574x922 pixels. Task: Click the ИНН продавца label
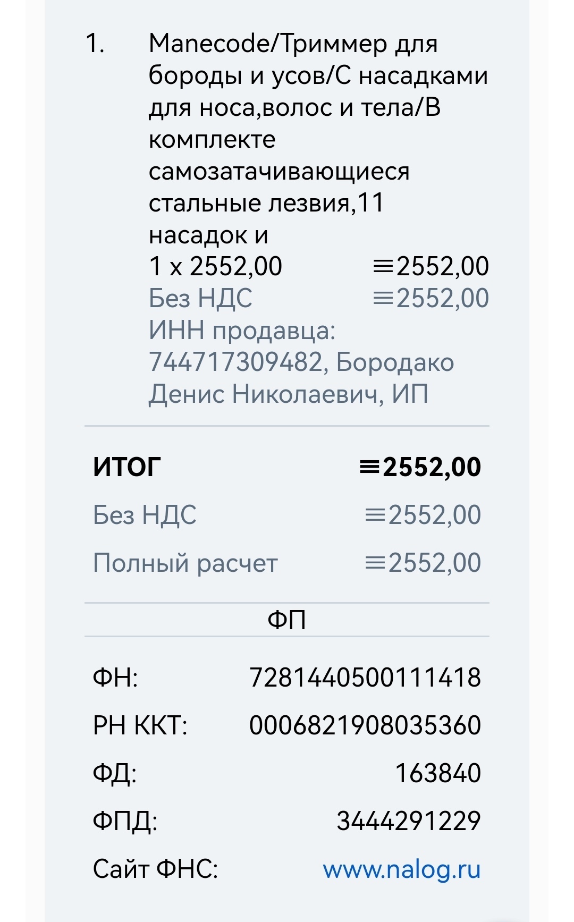tap(242, 331)
